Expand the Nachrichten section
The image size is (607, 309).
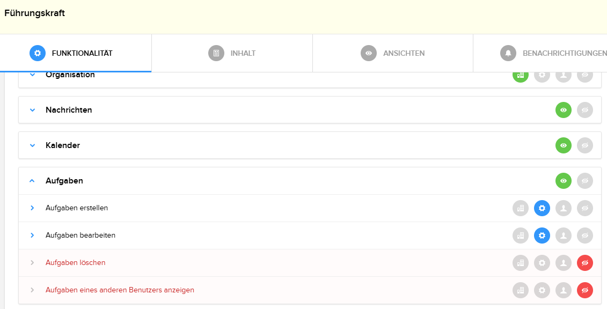pyautogui.click(x=32, y=110)
